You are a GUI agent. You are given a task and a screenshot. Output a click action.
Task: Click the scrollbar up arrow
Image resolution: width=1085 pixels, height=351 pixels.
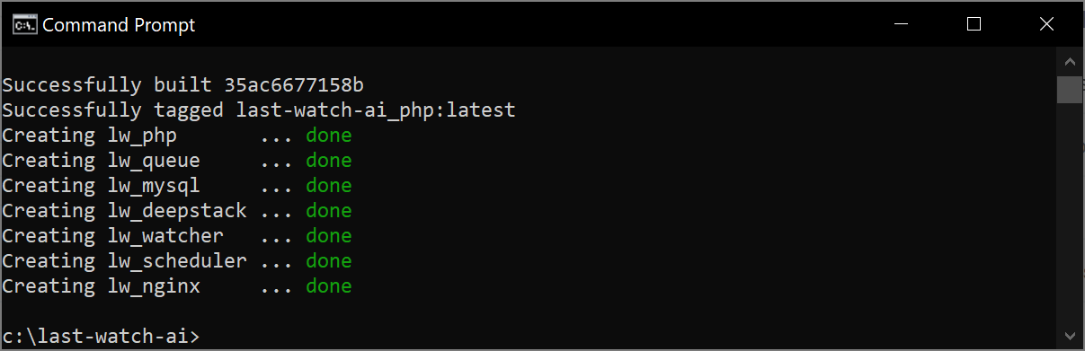[1069, 61]
